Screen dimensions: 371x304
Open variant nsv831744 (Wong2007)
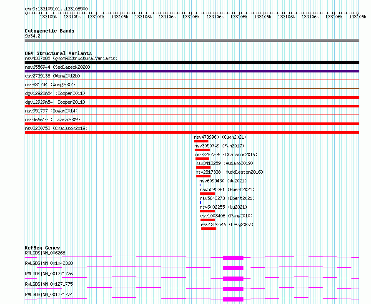coord(50,85)
